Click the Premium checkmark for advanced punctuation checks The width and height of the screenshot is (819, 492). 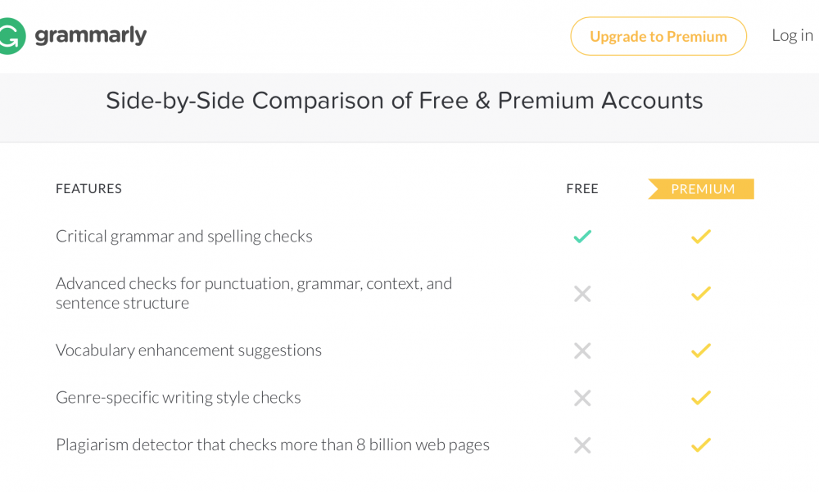click(701, 294)
